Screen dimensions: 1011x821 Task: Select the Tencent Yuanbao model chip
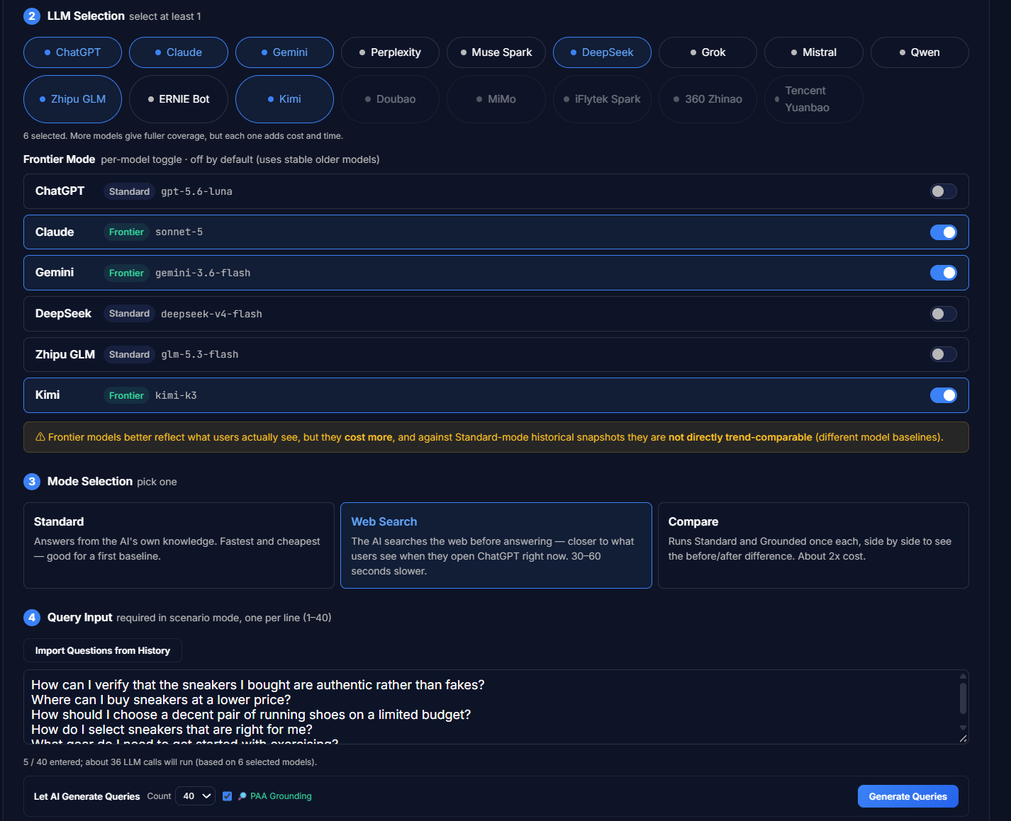[814, 99]
